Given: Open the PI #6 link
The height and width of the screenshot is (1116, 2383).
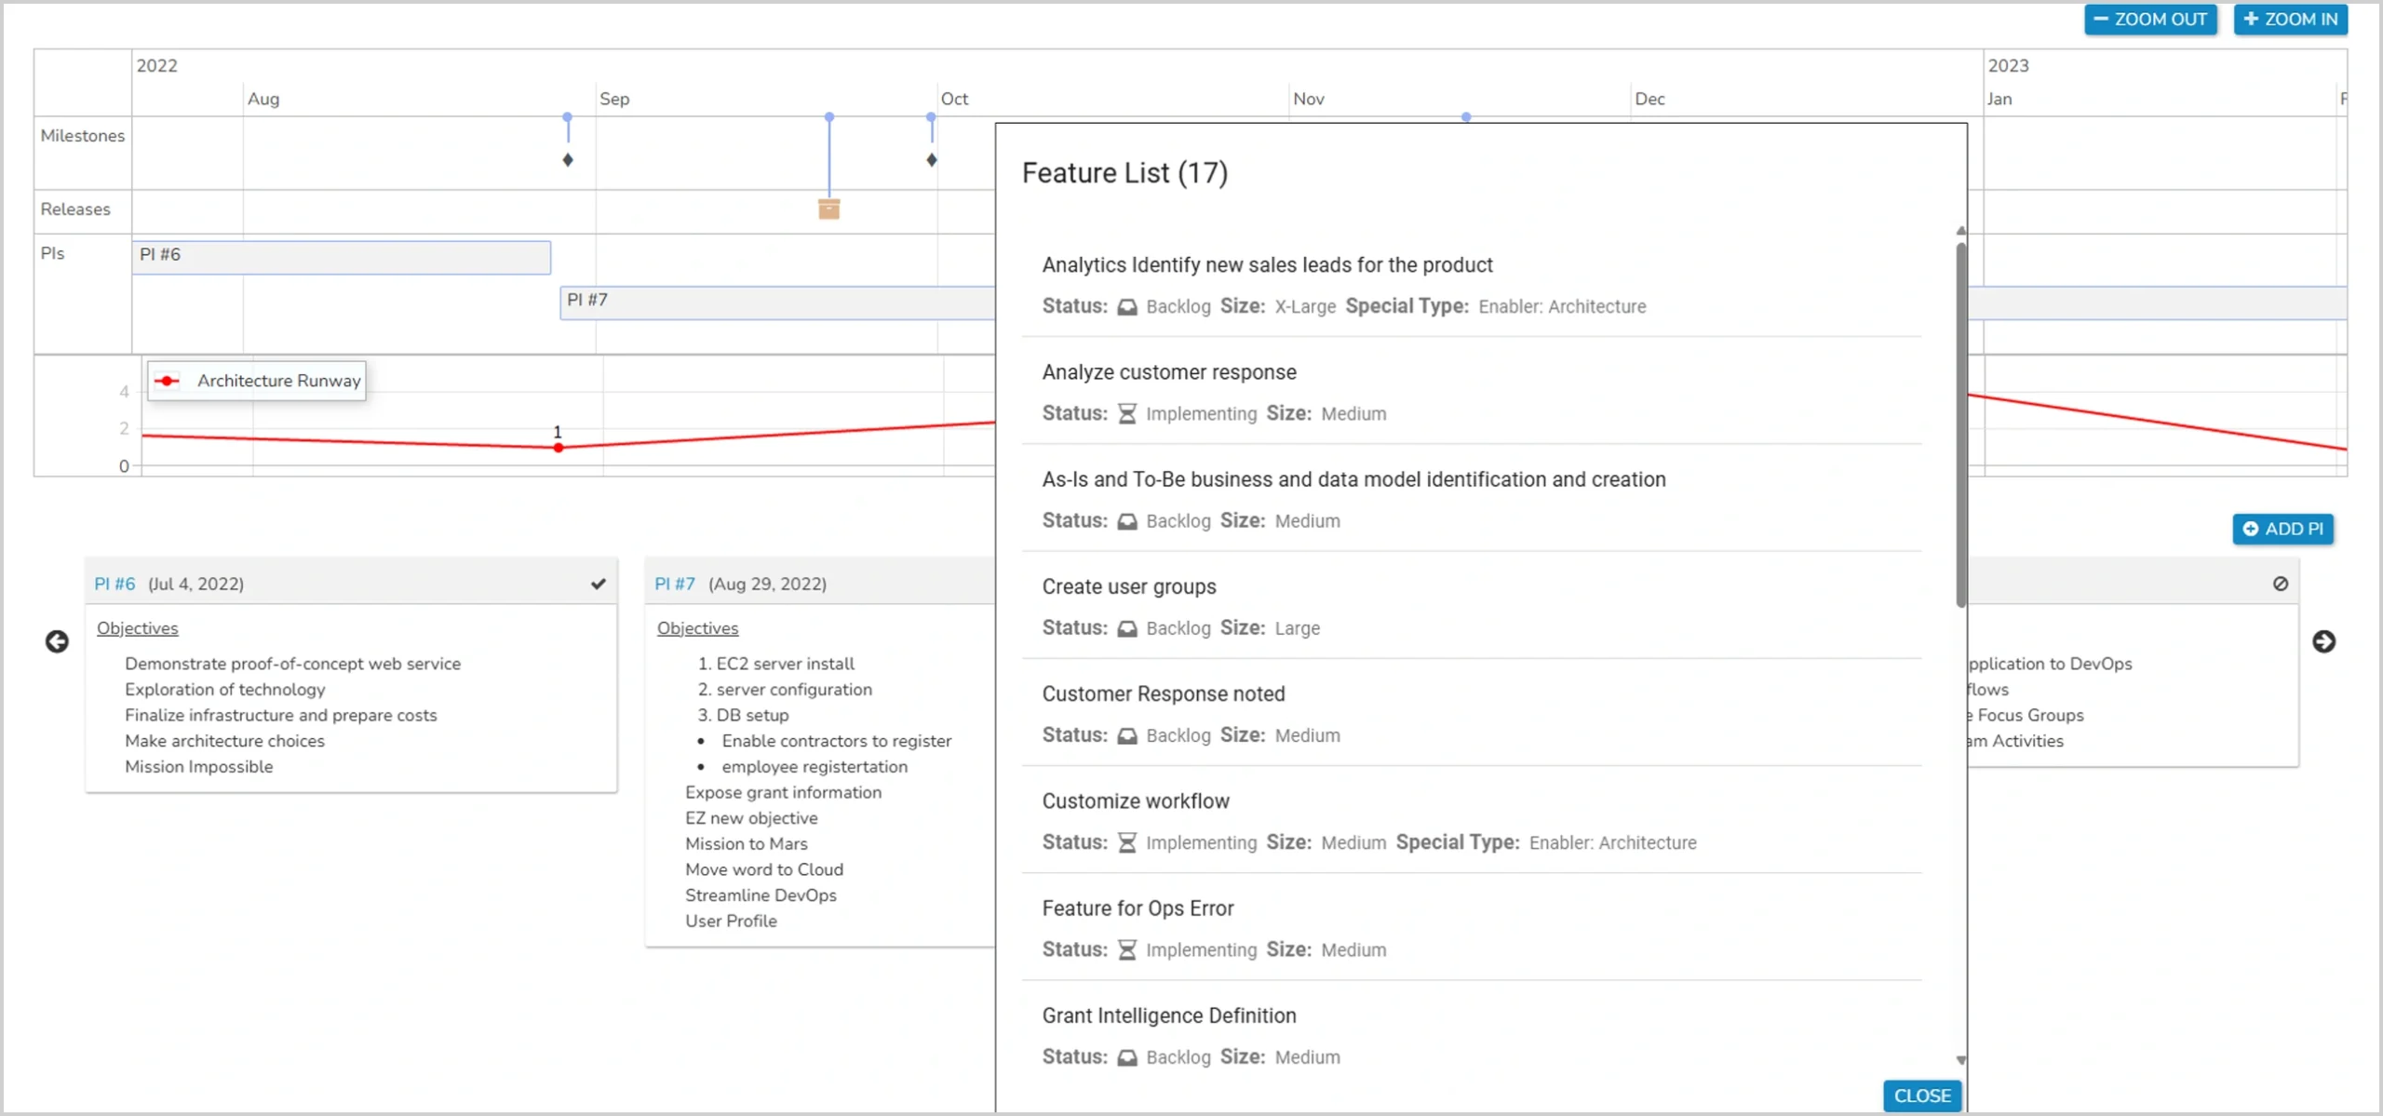Looking at the screenshot, I should 114,584.
